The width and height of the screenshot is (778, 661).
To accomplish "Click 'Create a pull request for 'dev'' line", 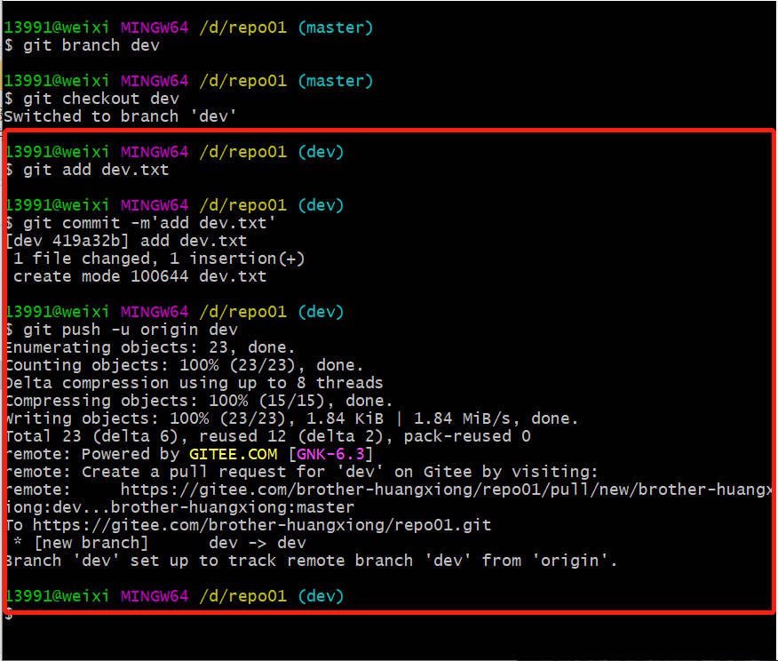I will [x=302, y=472].
